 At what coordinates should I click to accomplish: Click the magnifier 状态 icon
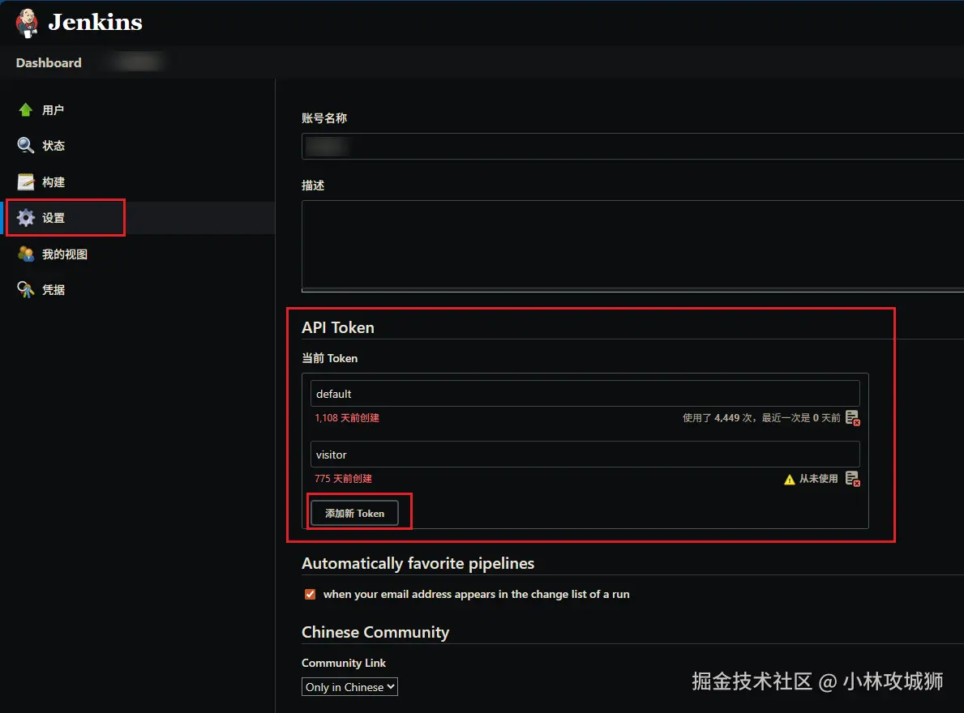coord(26,146)
